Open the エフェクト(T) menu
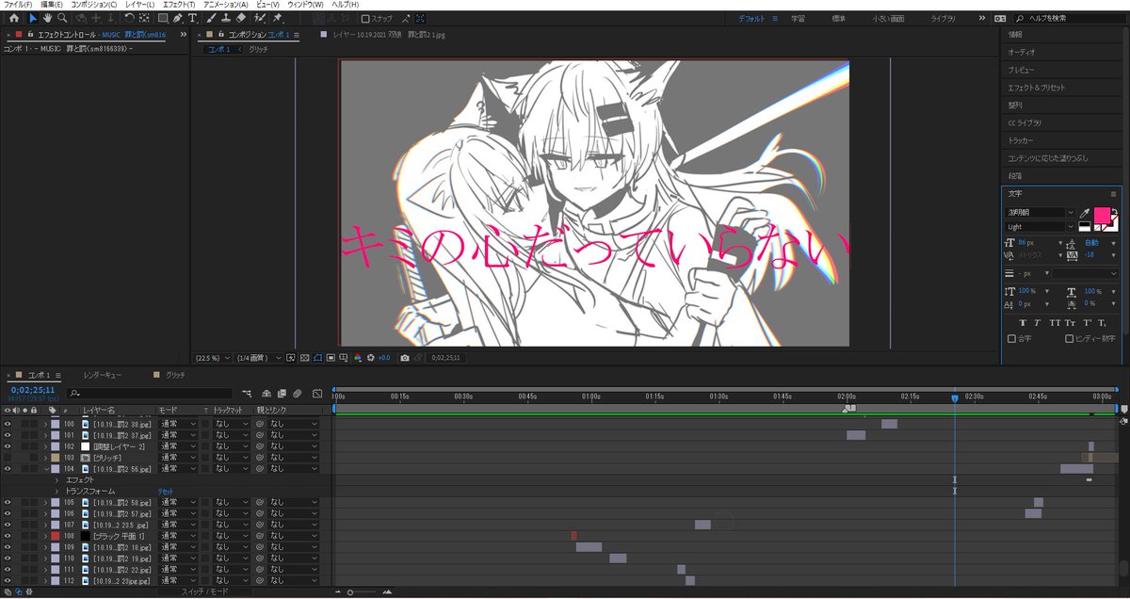The width and height of the screenshot is (1130, 599). pos(177,5)
